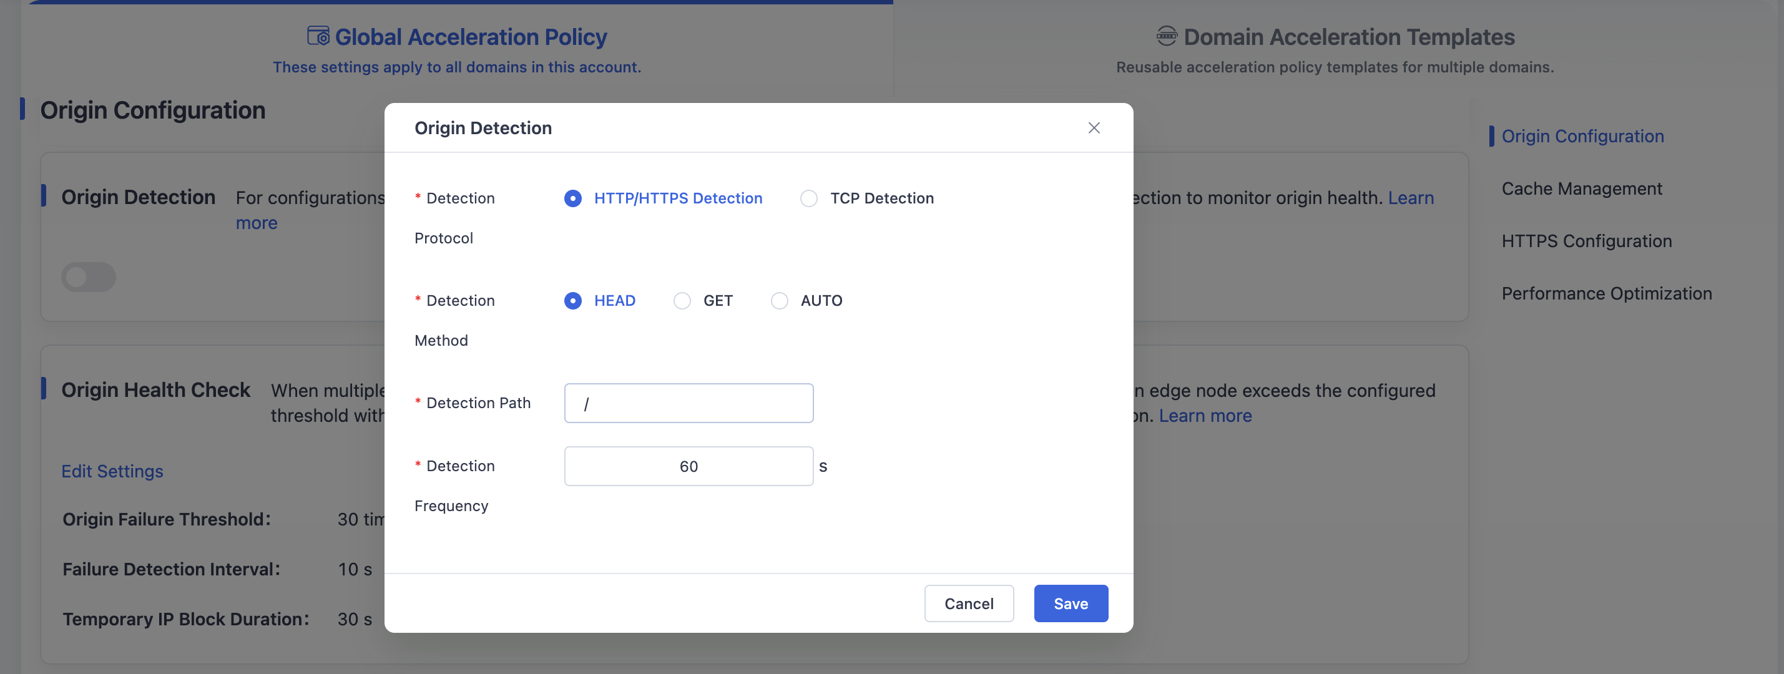Open Learn link in Origin Detection description
Screen dimensions: 1784x674
pos(1410,198)
